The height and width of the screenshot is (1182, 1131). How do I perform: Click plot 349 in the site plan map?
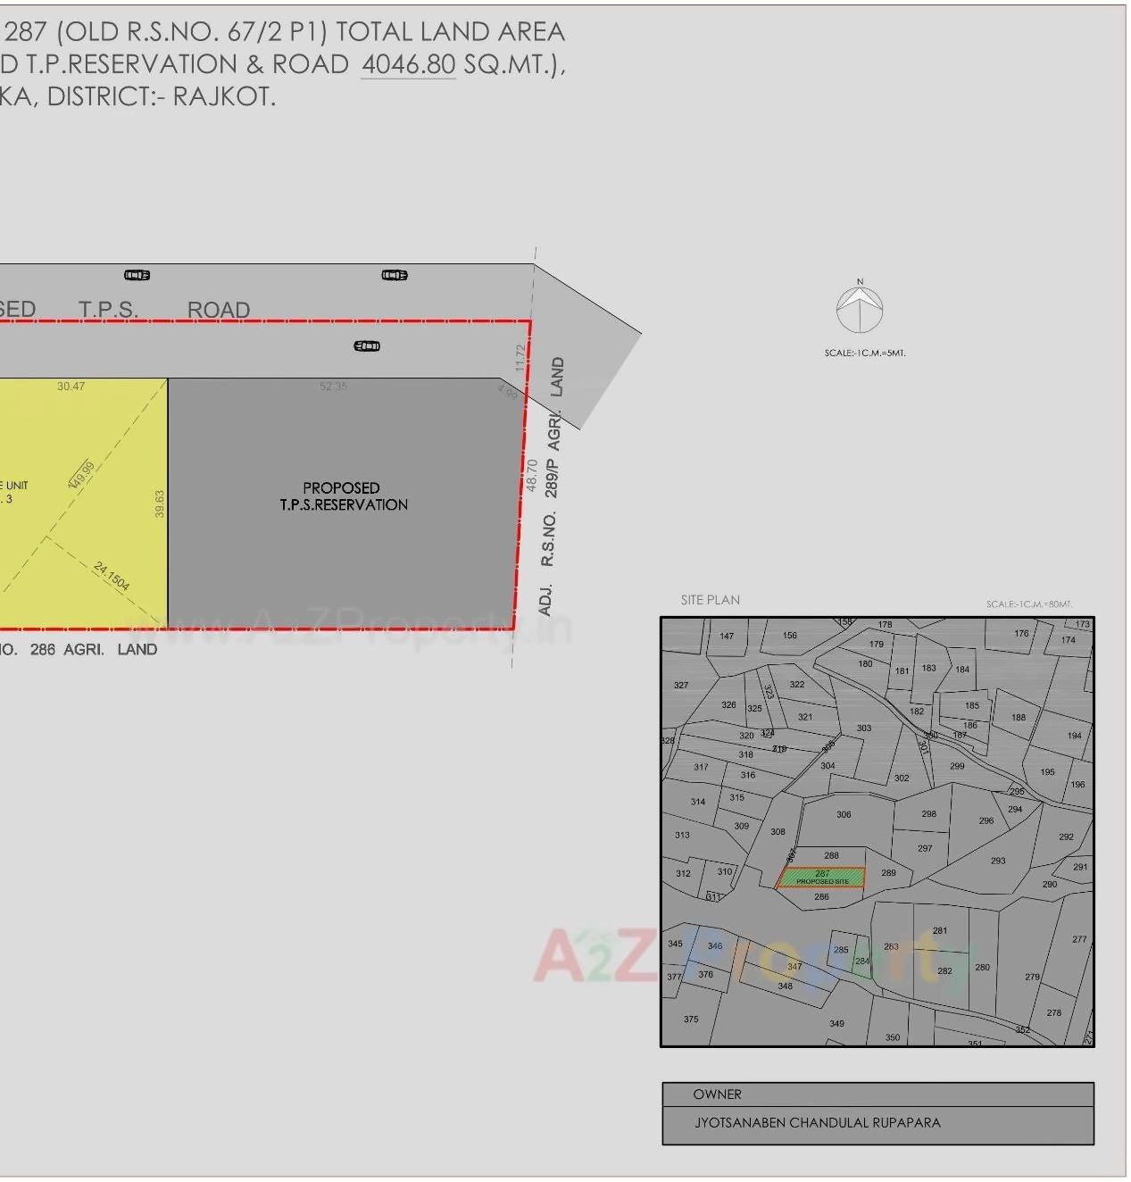[836, 1023]
